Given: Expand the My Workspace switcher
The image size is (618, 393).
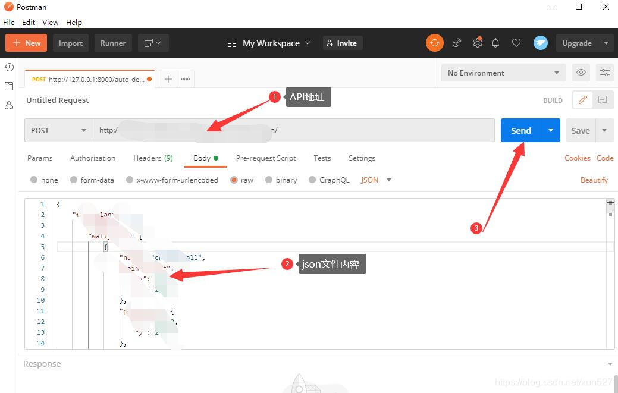Looking at the screenshot, I should tap(269, 43).
